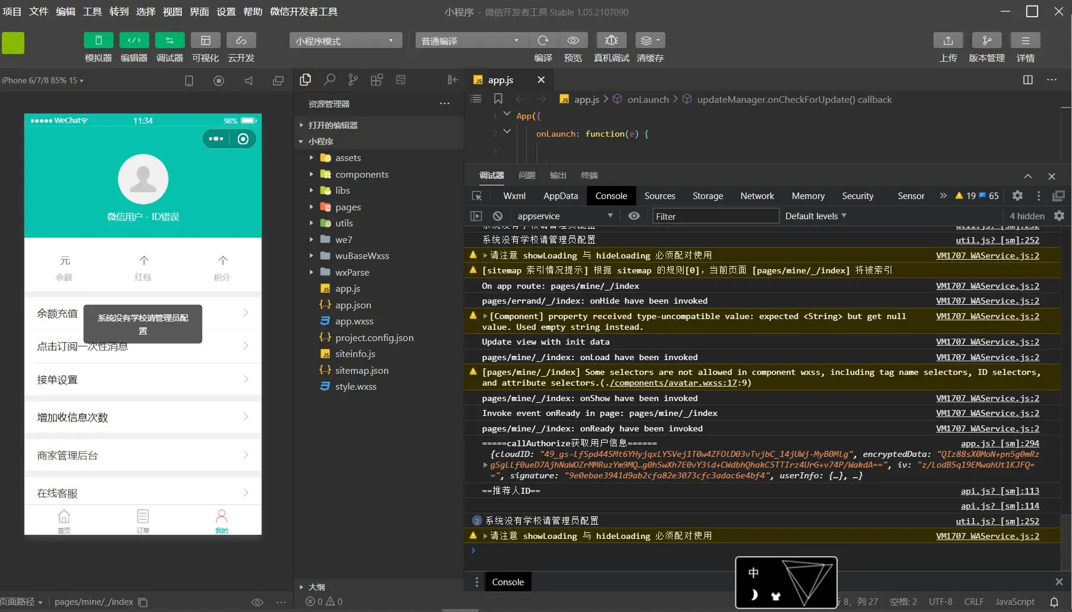Tap the 订单 tab in simulator
1072x612 pixels.
(143, 520)
